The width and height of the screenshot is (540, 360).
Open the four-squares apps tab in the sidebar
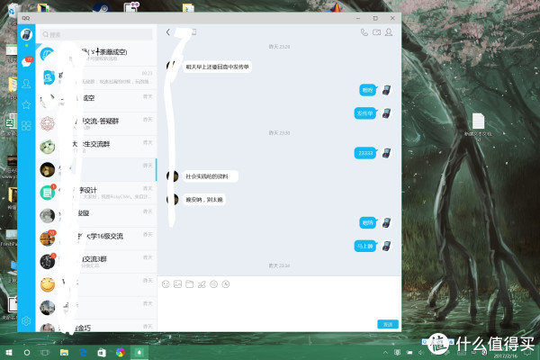[x=26, y=126]
